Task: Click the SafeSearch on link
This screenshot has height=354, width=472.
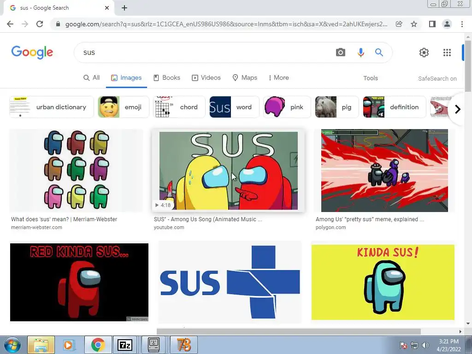Action: point(437,78)
